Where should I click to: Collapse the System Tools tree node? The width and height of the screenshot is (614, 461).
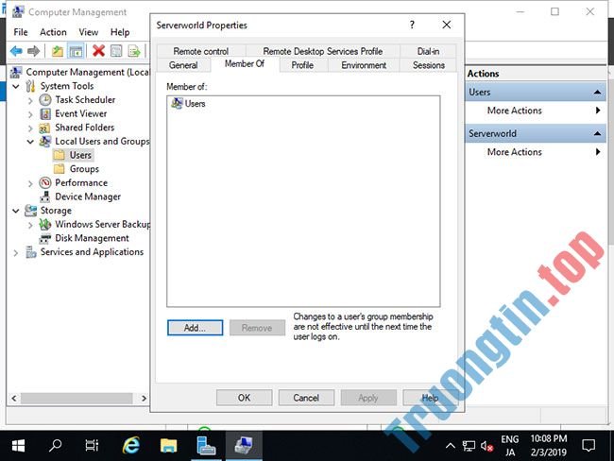16,86
